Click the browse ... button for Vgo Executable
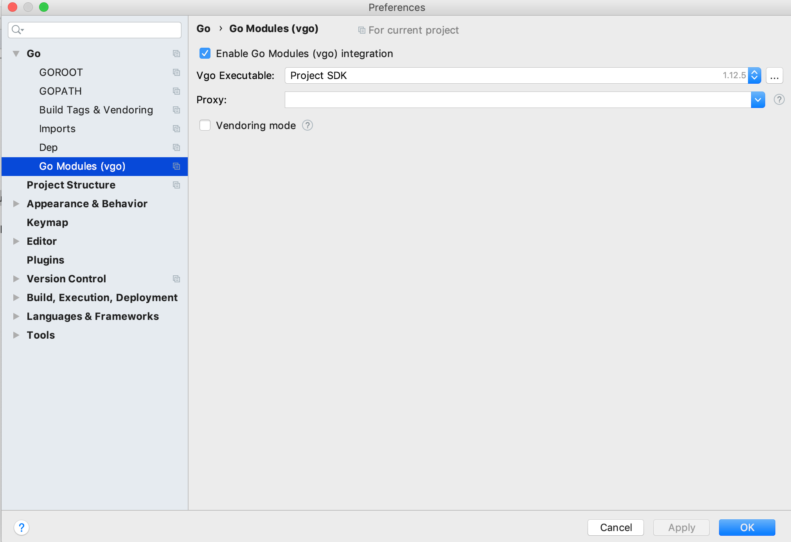 774,75
